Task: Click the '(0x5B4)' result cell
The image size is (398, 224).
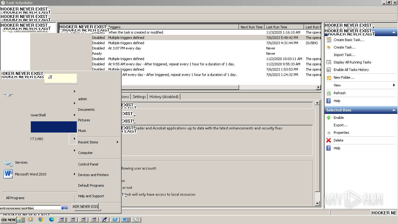Action: pyautogui.click(x=312, y=43)
